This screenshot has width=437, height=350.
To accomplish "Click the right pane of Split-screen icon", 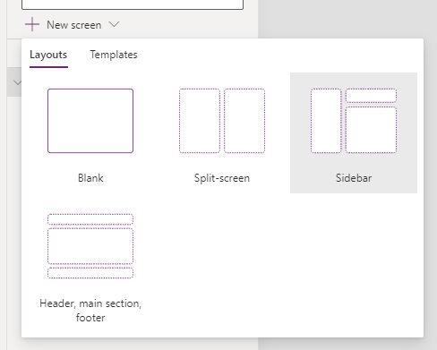I will pyautogui.click(x=244, y=121).
